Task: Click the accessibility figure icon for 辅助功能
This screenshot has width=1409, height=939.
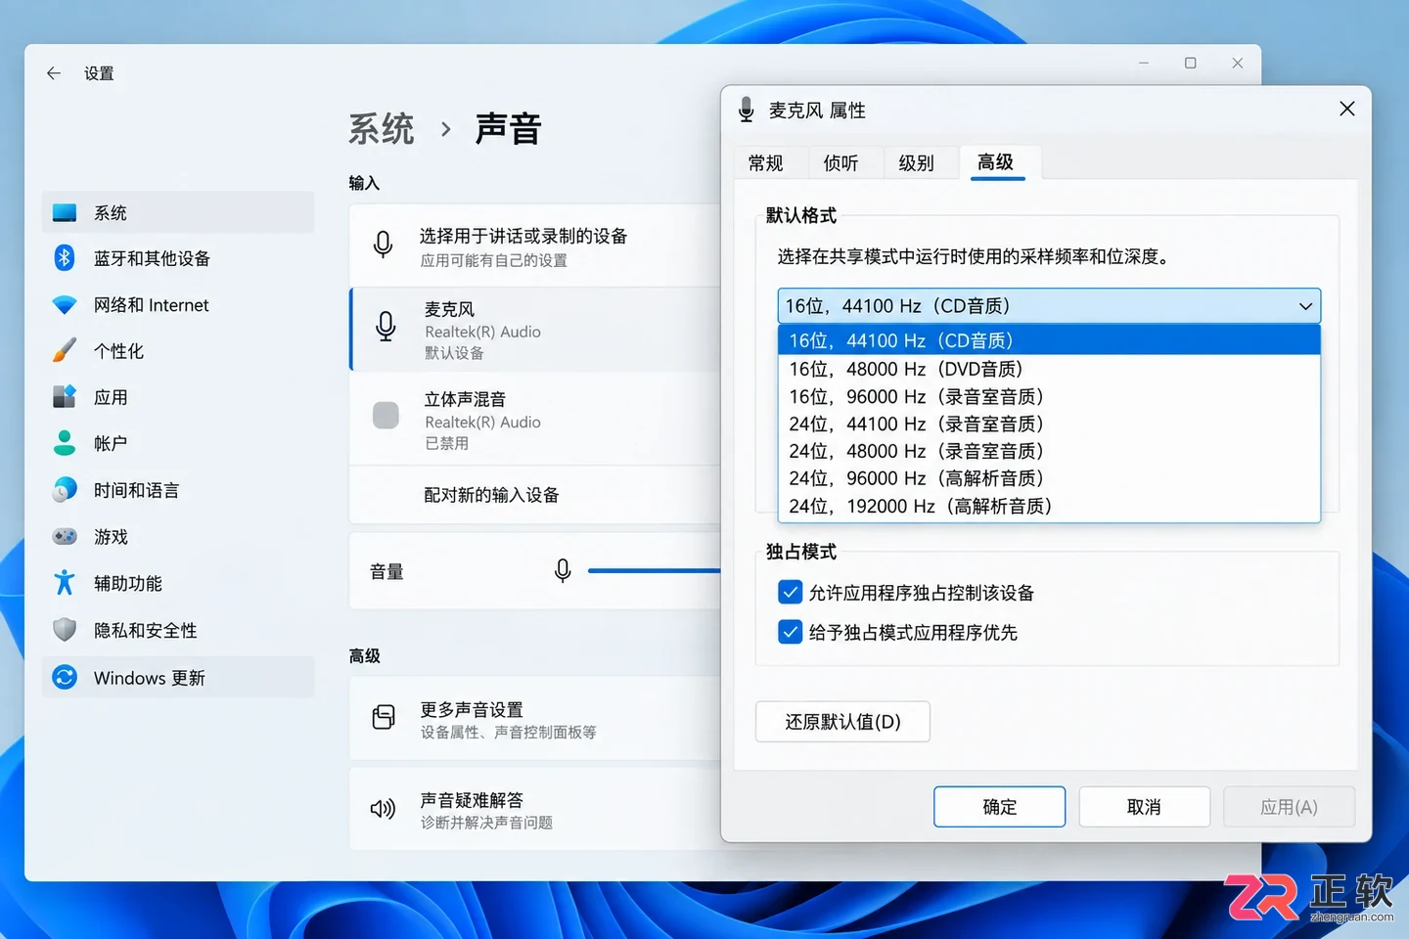Action: [x=65, y=583]
